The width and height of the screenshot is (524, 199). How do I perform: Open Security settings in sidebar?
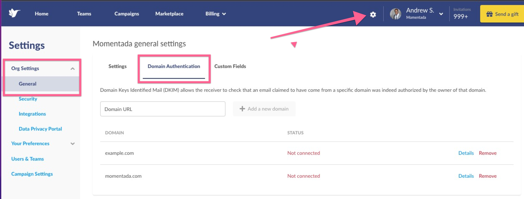tap(28, 99)
